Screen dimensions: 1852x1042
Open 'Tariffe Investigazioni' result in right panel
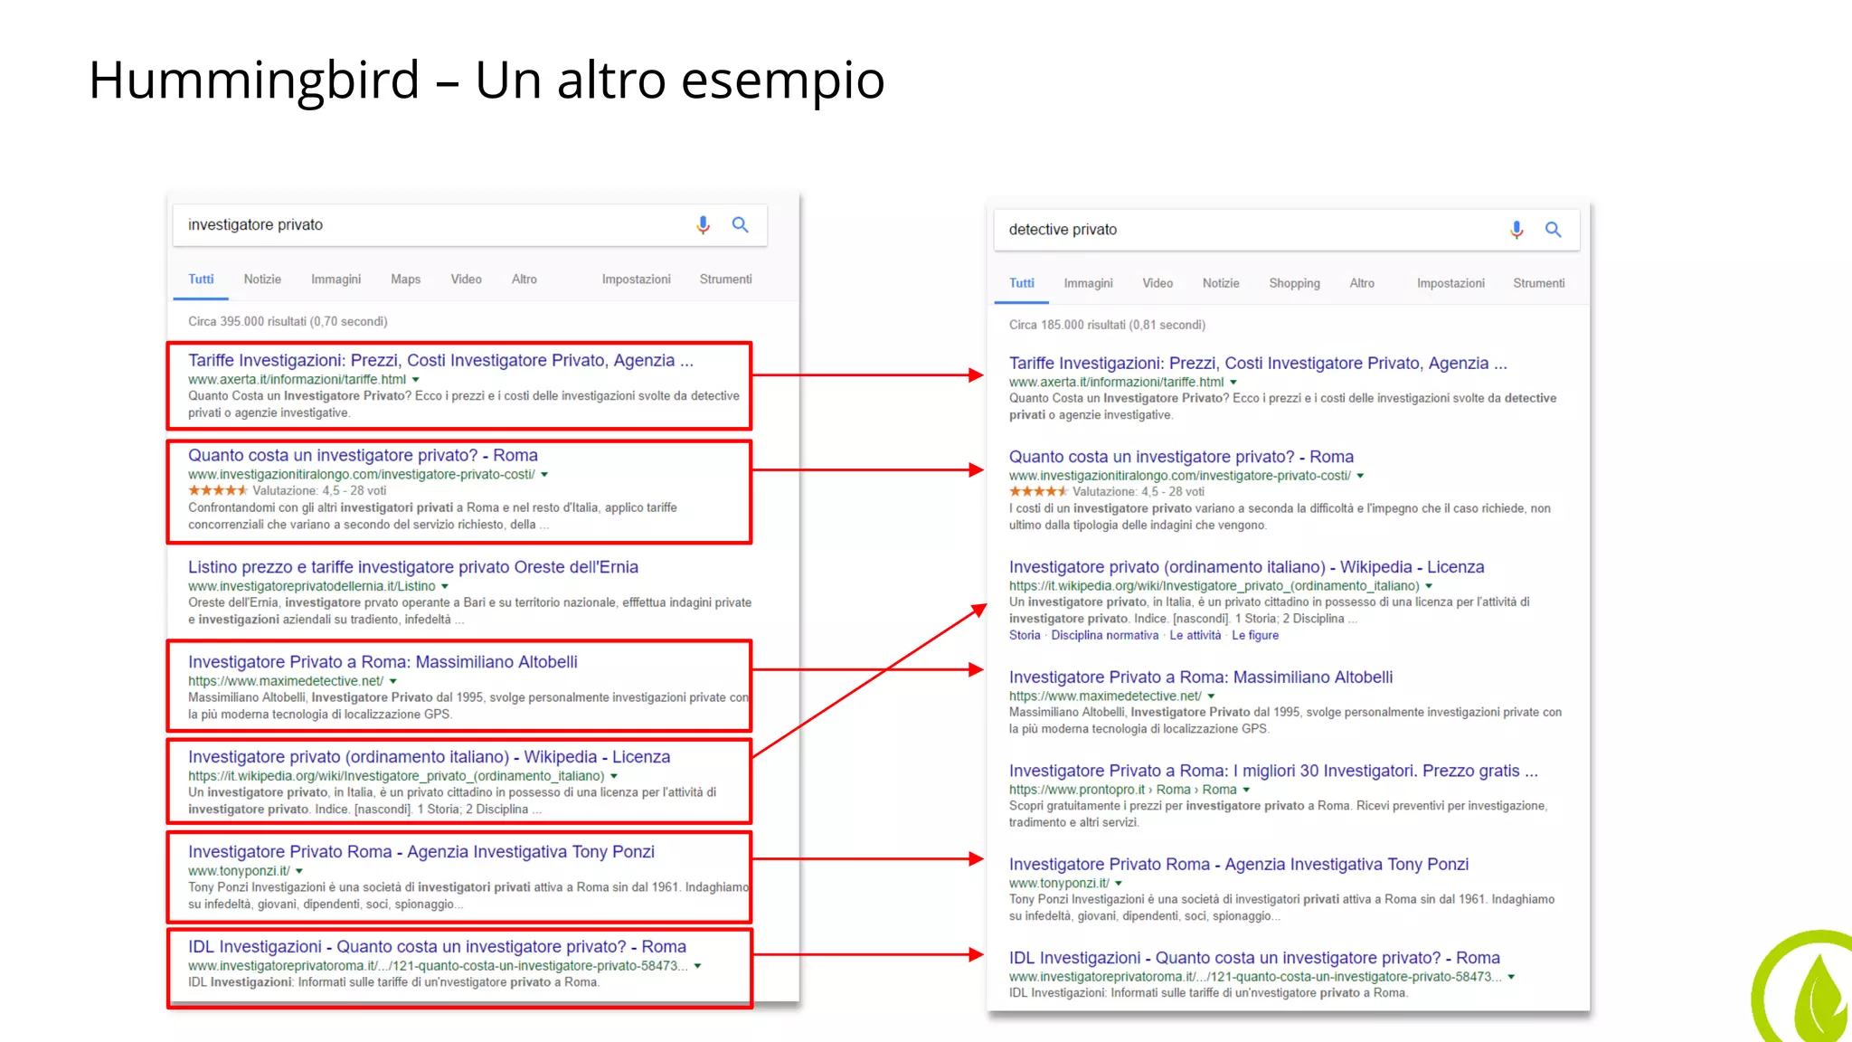[1258, 363]
